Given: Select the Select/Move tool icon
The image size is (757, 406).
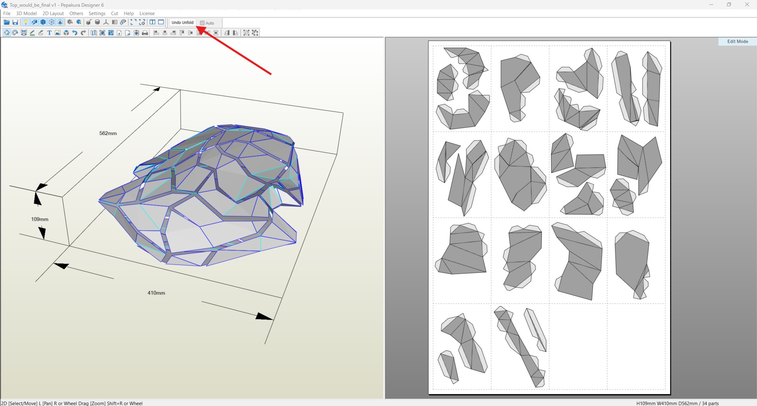Looking at the screenshot, I should 7,33.
